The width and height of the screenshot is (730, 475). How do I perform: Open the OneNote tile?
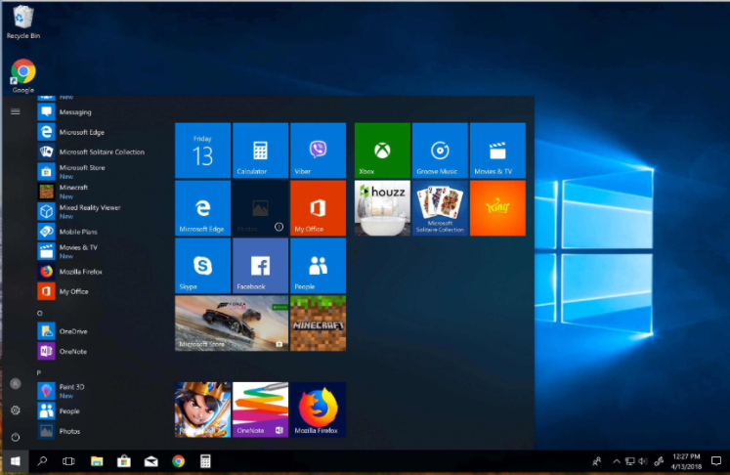(260, 410)
